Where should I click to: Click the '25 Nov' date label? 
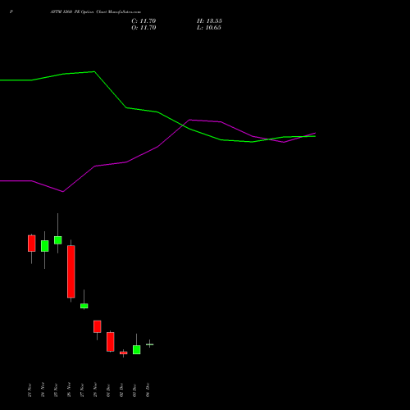pos(56,390)
